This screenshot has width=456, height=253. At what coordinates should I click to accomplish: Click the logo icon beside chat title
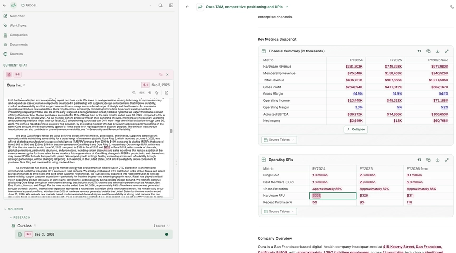200,7
